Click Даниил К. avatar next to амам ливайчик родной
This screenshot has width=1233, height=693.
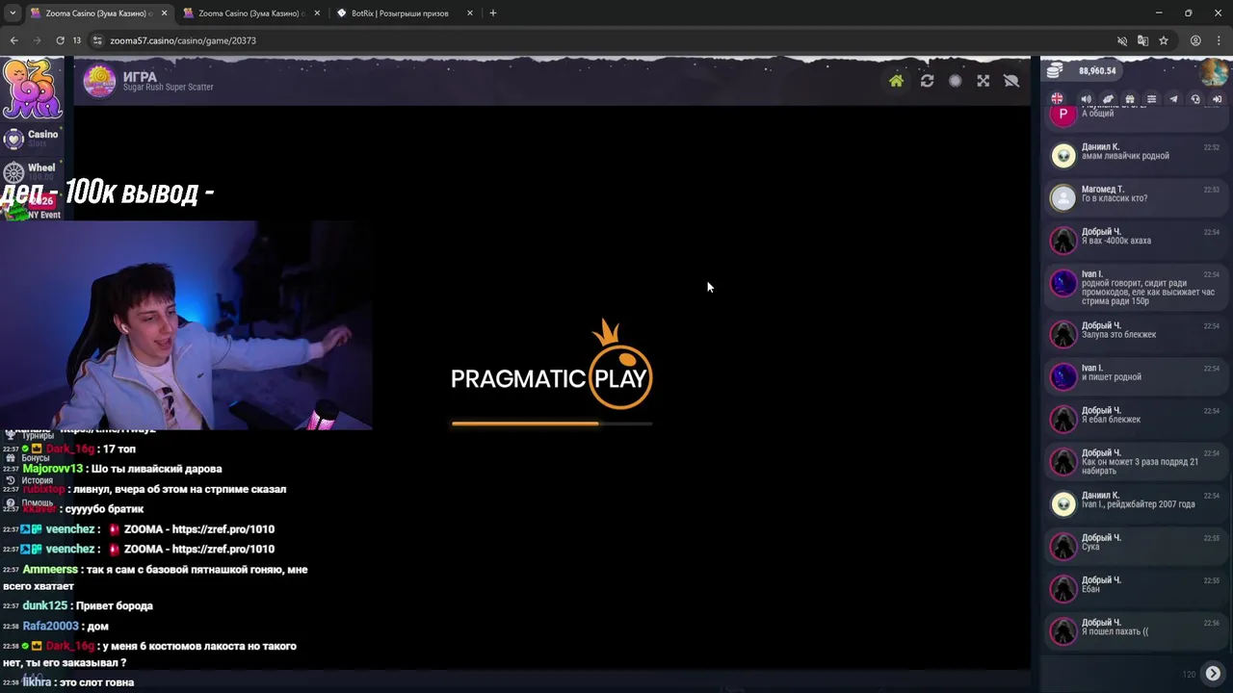pyautogui.click(x=1062, y=156)
